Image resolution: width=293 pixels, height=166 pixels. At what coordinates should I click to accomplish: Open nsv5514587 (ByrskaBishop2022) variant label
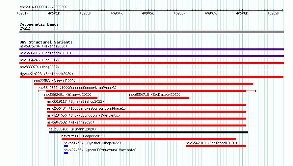pos(92,143)
